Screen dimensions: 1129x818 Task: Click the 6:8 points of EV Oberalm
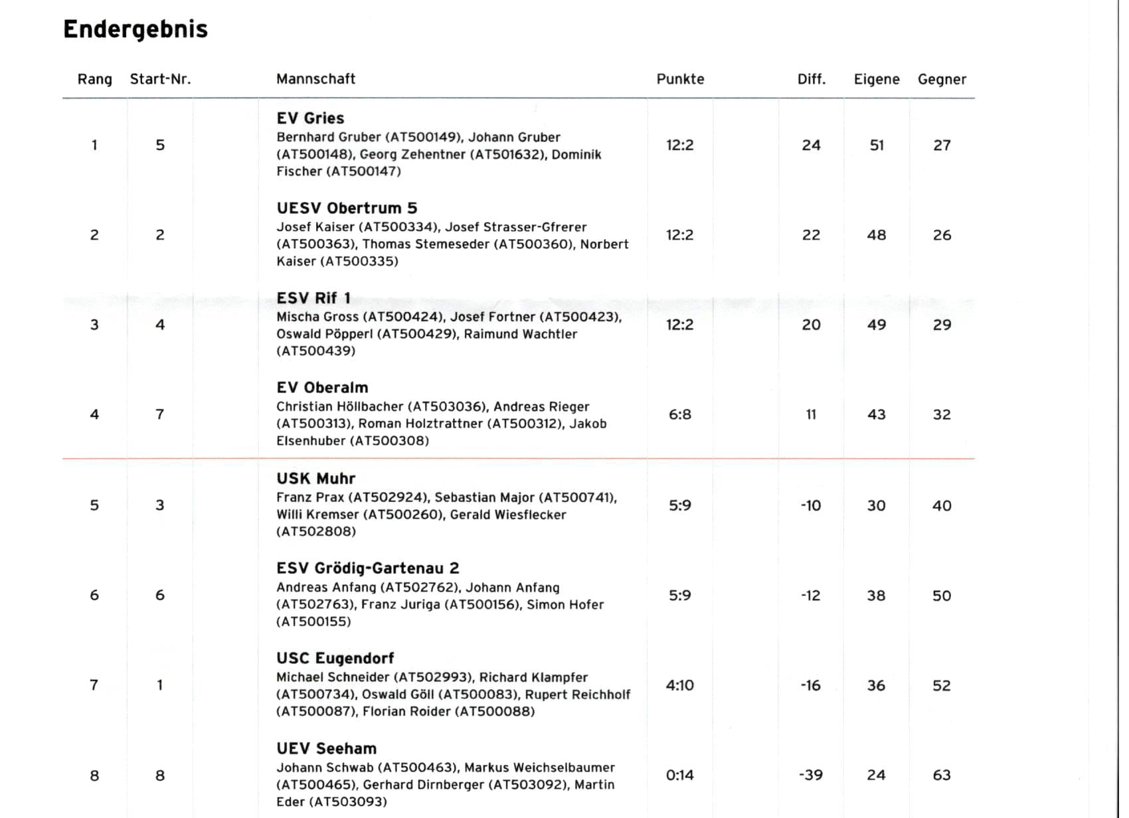(x=679, y=414)
